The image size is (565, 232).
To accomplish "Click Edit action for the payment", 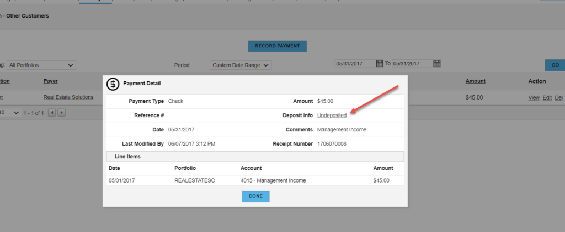I will tap(547, 98).
